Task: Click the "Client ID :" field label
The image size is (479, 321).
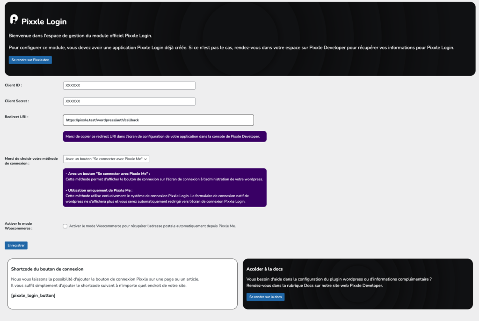Action: (x=14, y=86)
